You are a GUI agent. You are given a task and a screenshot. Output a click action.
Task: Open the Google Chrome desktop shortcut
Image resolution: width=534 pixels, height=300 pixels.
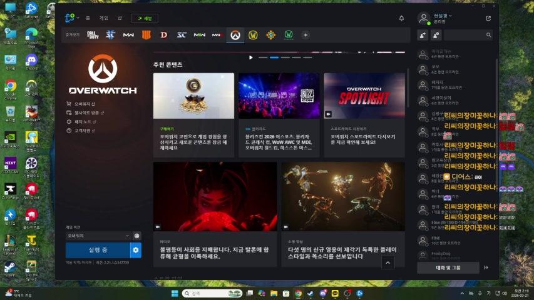[10, 89]
